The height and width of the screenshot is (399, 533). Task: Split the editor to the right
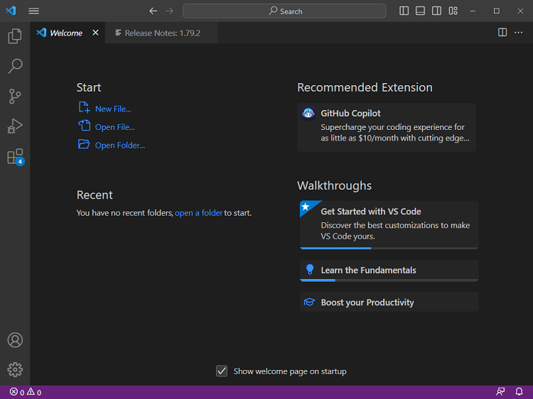click(x=502, y=32)
